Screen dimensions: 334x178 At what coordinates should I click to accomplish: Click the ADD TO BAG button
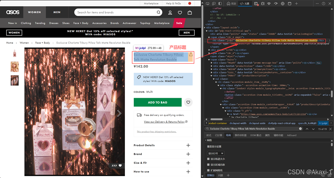point(158,102)
